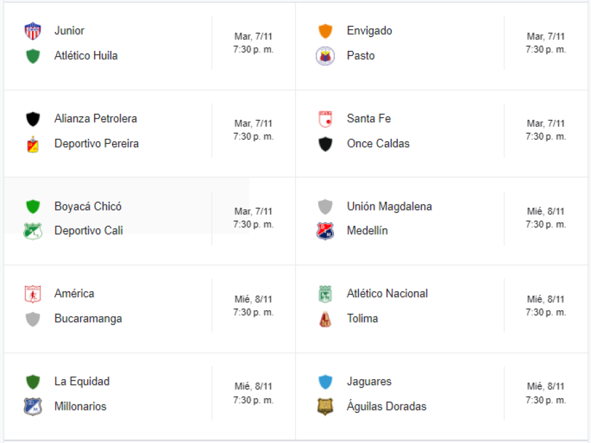
Task: Click the Medellín crest icon
Action: coord(325,231)
